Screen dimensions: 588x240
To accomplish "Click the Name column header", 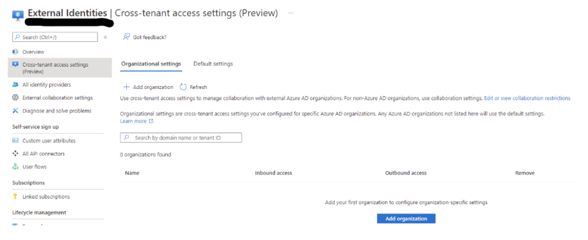I will pyautogui.click(x=132, y=173).
